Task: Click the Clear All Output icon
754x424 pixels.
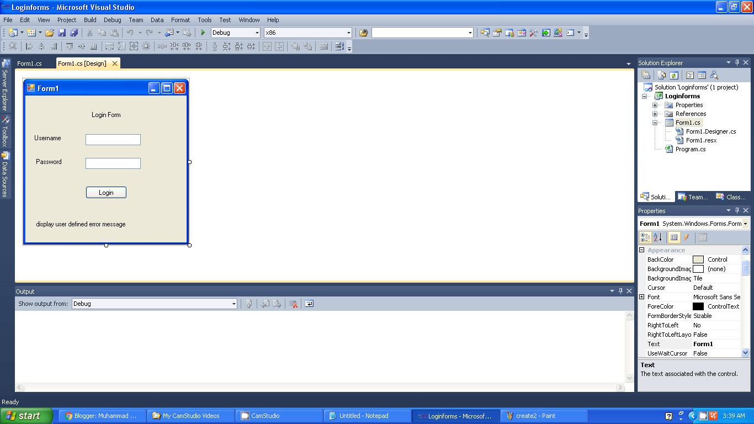Action: point(294,304)
